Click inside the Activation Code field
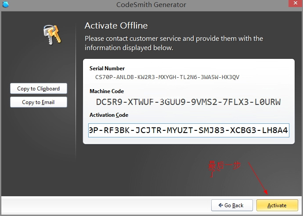Screen dimensions: 303x216 188,130
